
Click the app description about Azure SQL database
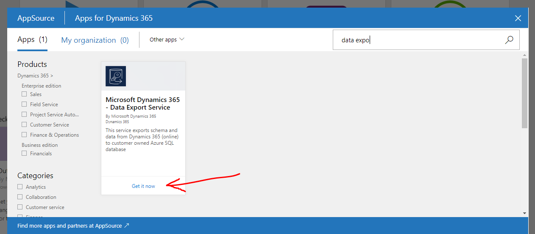142,140
